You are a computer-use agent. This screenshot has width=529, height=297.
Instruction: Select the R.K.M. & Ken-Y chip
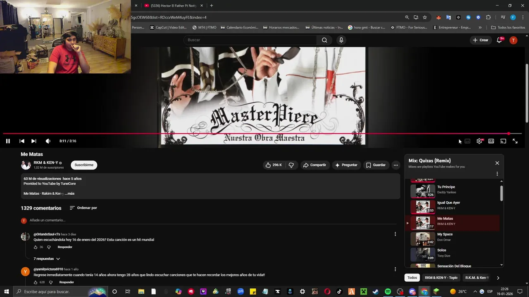pyautogui.click(x=477, y=278)
